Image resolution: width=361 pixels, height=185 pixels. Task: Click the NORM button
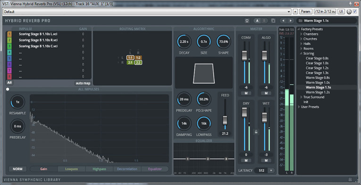point(17,169)
